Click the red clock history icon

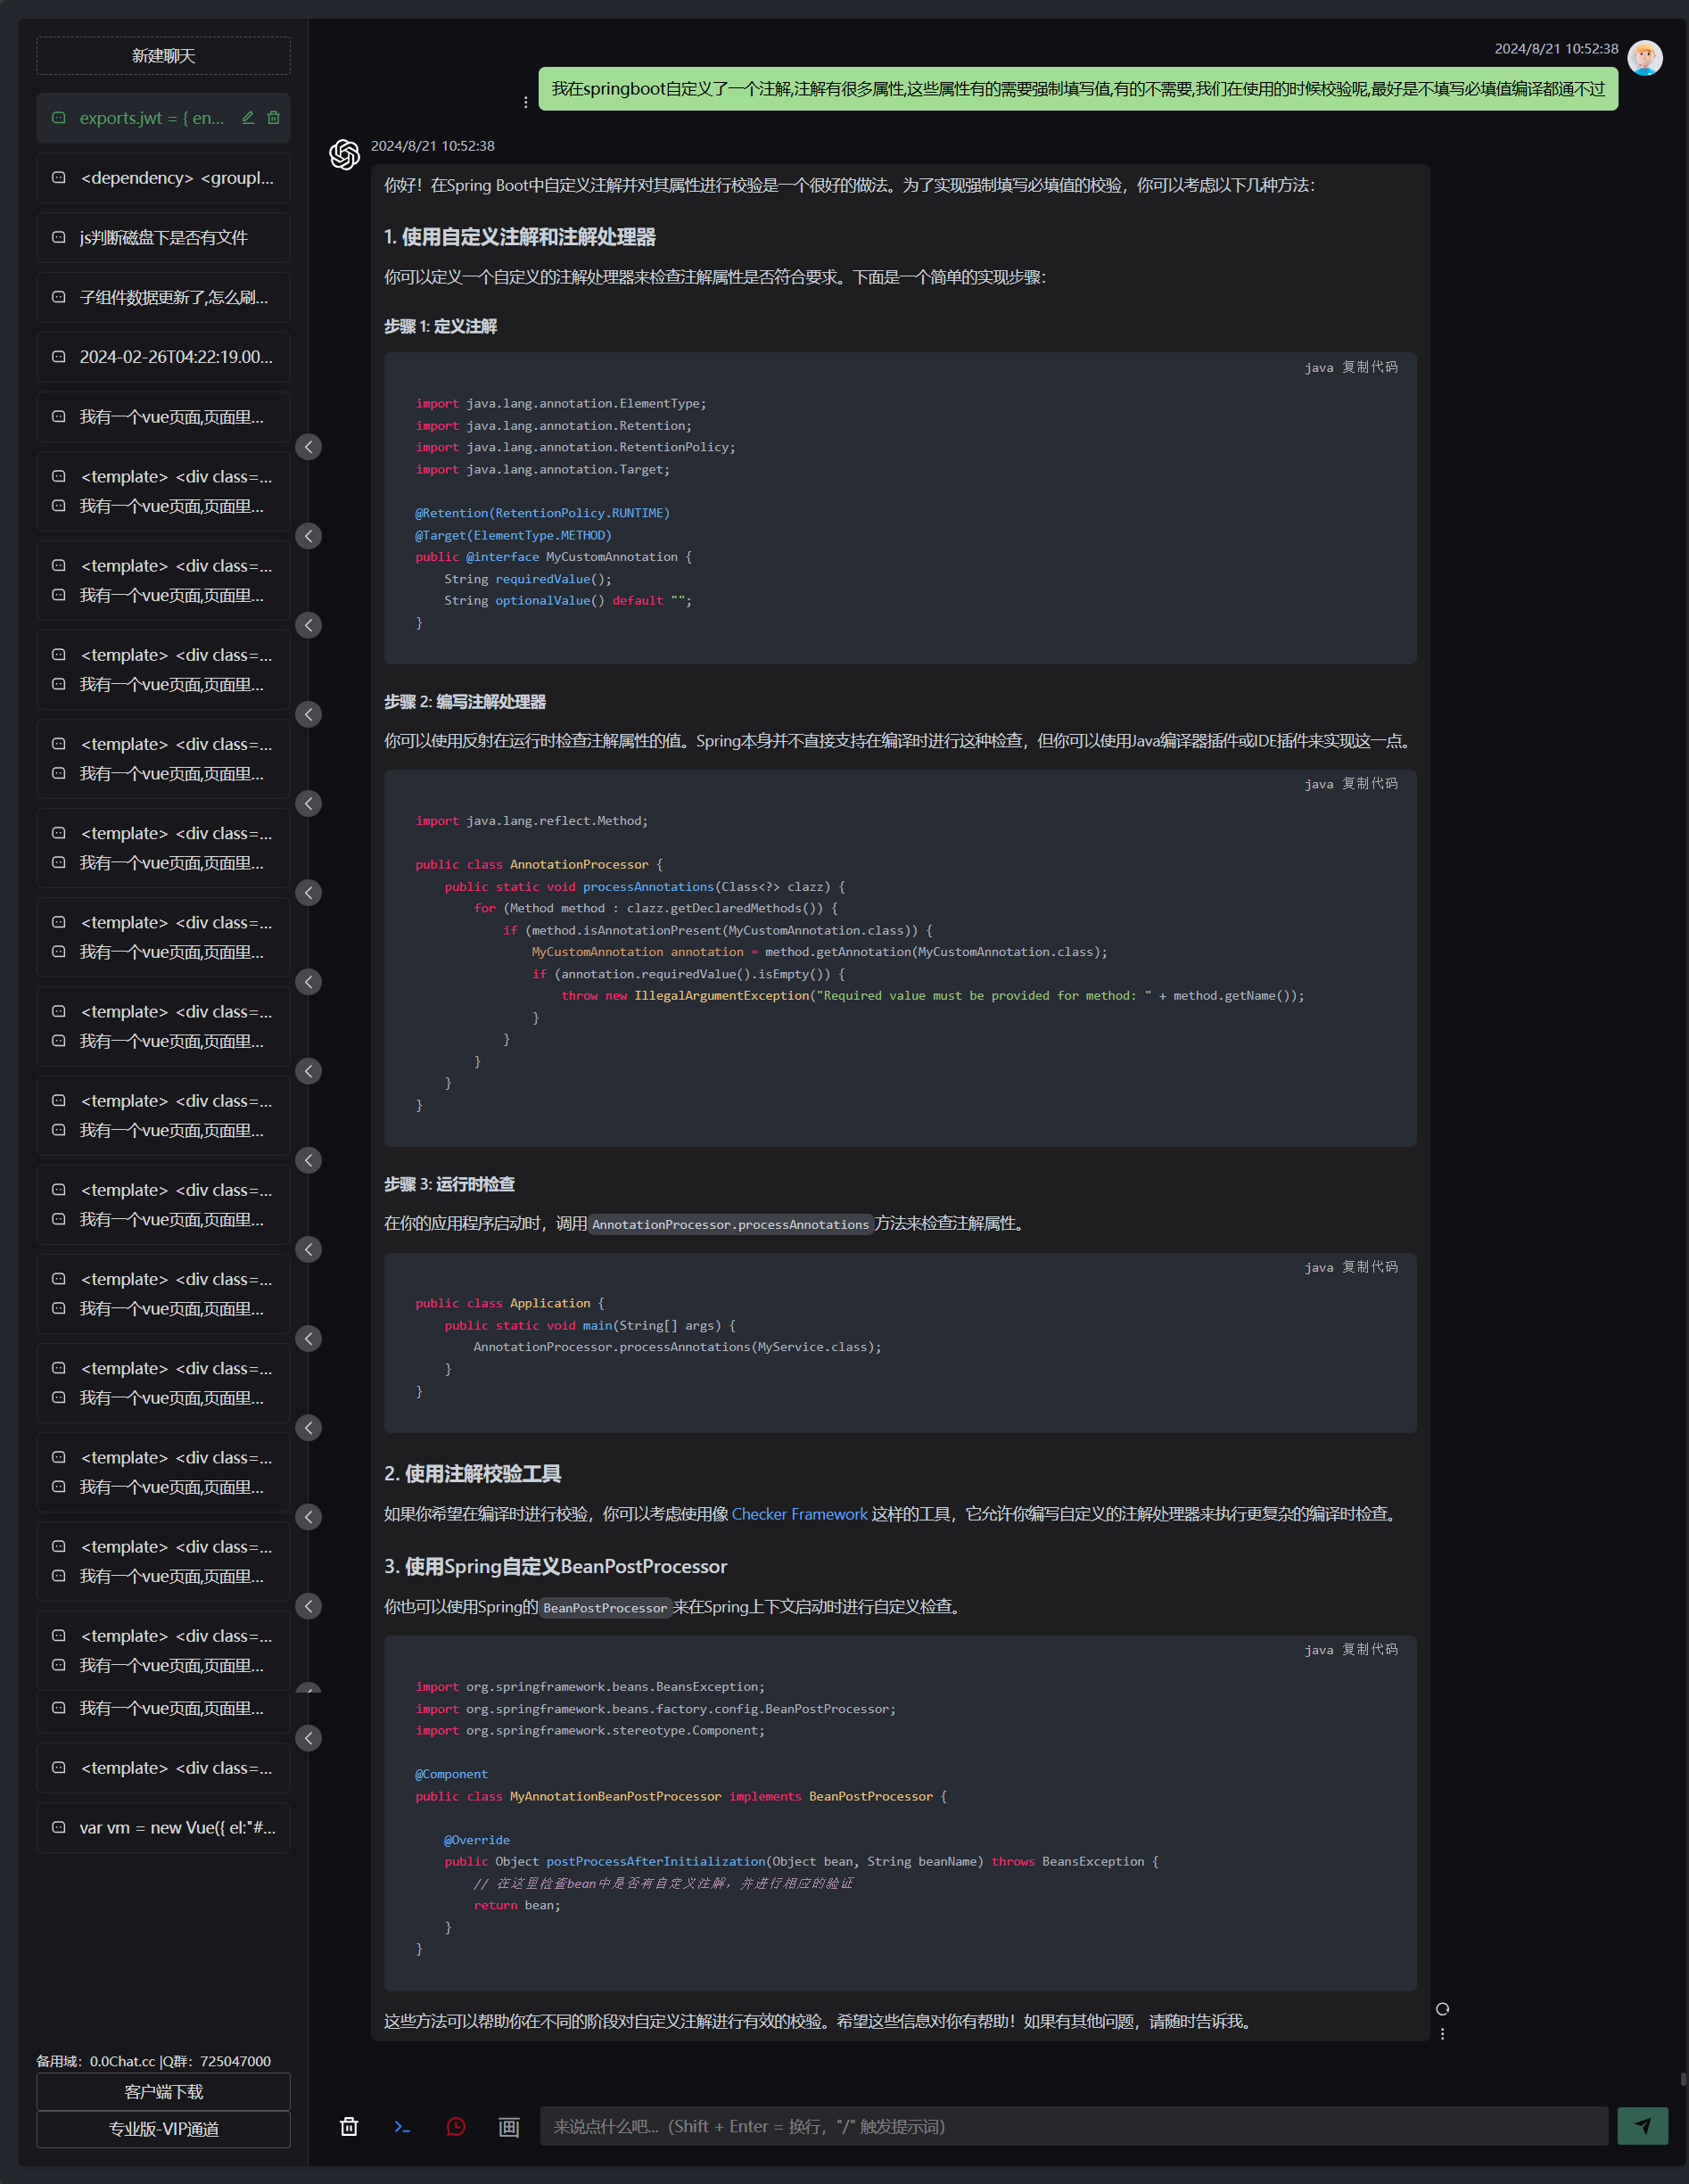tap(456, 2126)
